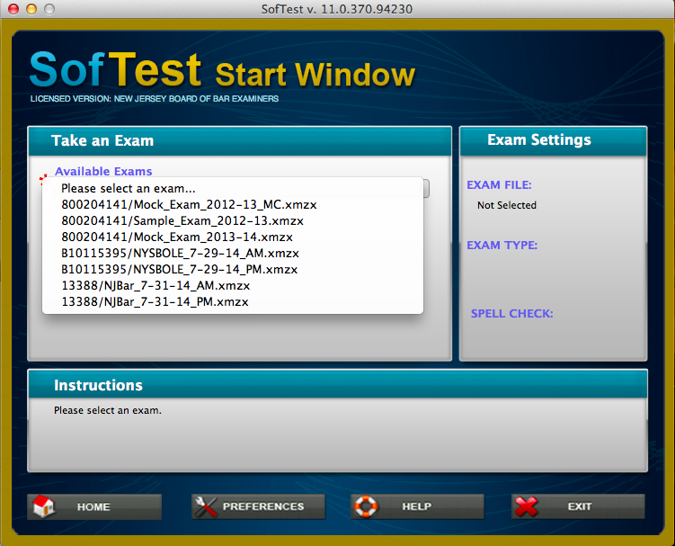Choose Sample_Exam_2012-13.xmzx exam

click(233, 220)
